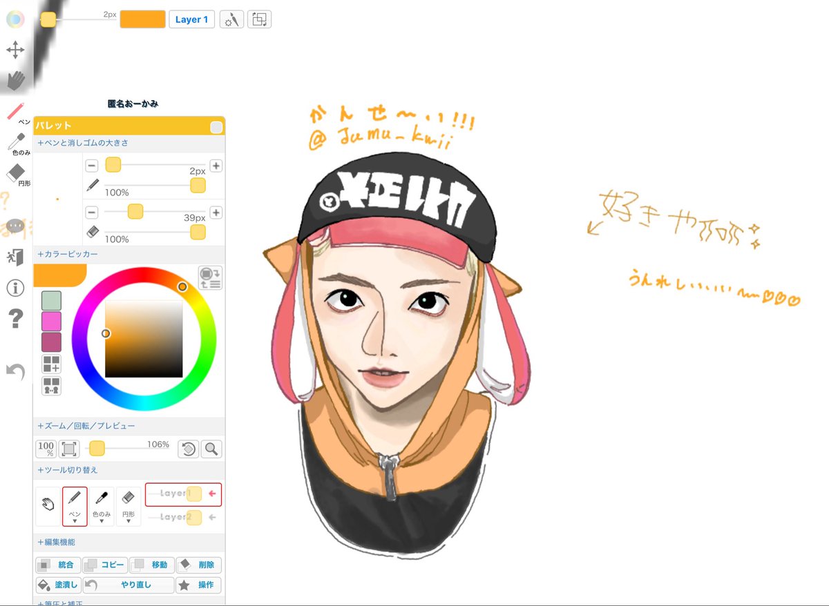Activate Layer1 row in tool switcher
Image resolution: width=829 pixels, height=606 pixels.
pyautogui.click(x=183, y=494)
